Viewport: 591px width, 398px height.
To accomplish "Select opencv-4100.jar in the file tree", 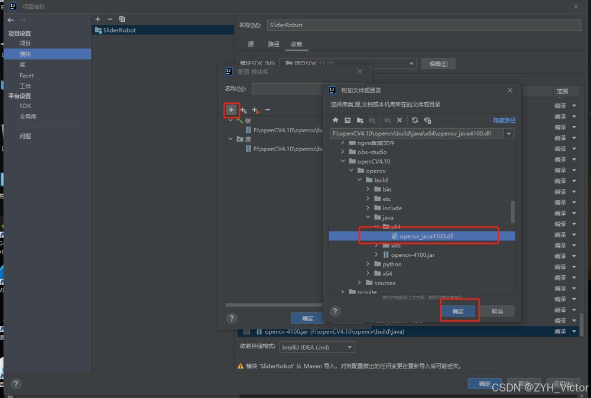I will tap(413, 255).
